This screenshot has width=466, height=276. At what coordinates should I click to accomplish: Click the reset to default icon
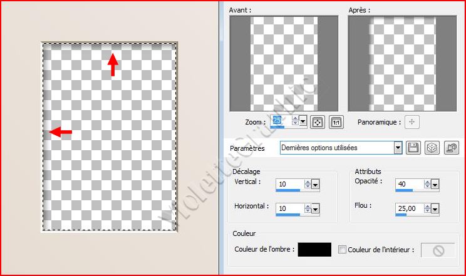click(x=450, y=148)
